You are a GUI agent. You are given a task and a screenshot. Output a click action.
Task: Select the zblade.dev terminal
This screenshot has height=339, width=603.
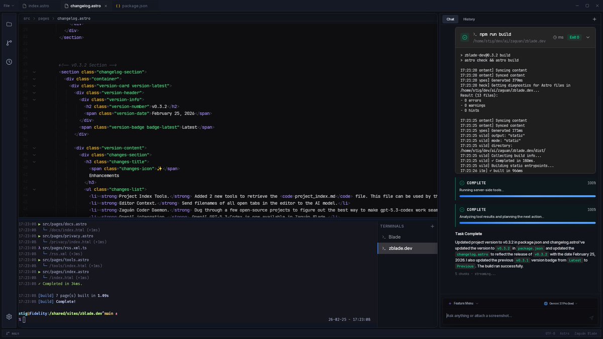tap(408, 248)
